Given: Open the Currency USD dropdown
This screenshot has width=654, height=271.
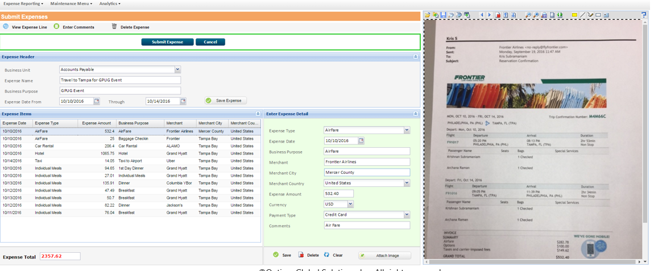Looking at the screenshot, I should [350, 205].
